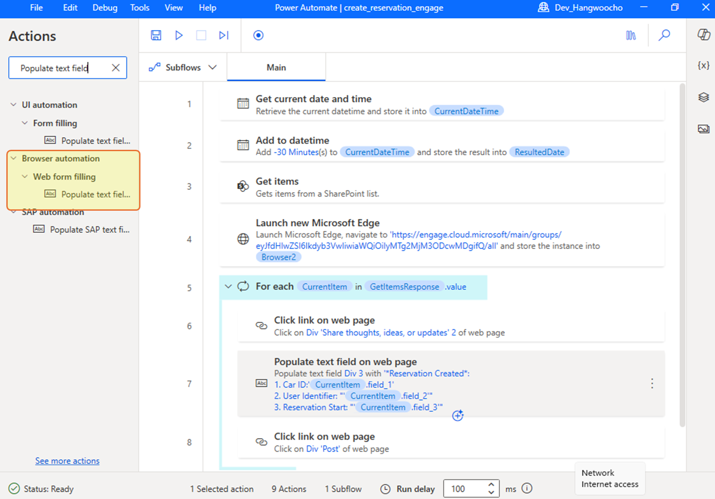Collapse the Browser automation group
The height and width of the screenshot is (499, 715).
[14, 158]
